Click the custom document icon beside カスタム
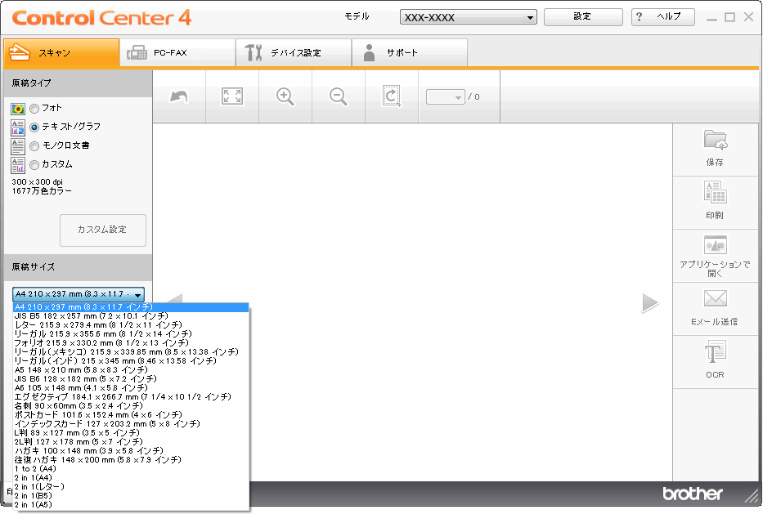 coord(18,165)
